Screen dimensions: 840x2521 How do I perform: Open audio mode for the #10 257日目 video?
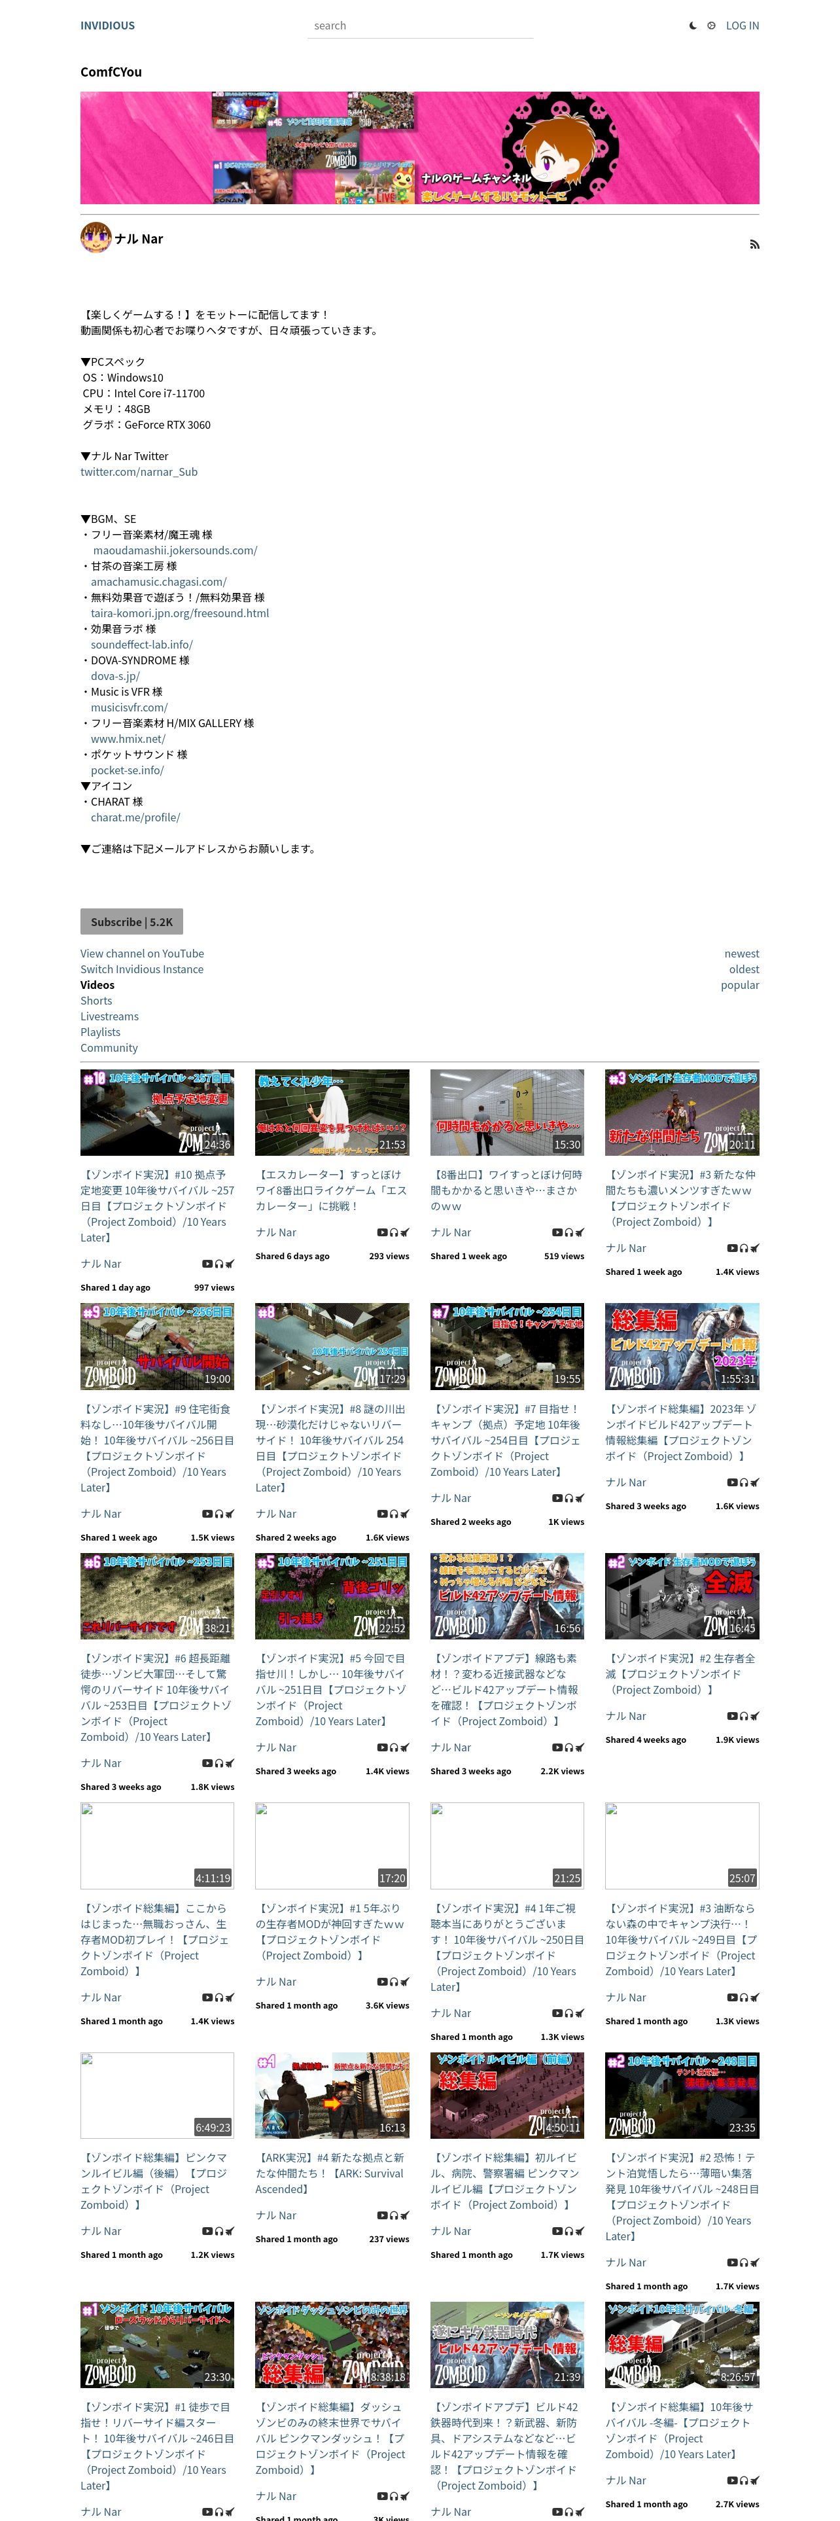(219, 1263)
